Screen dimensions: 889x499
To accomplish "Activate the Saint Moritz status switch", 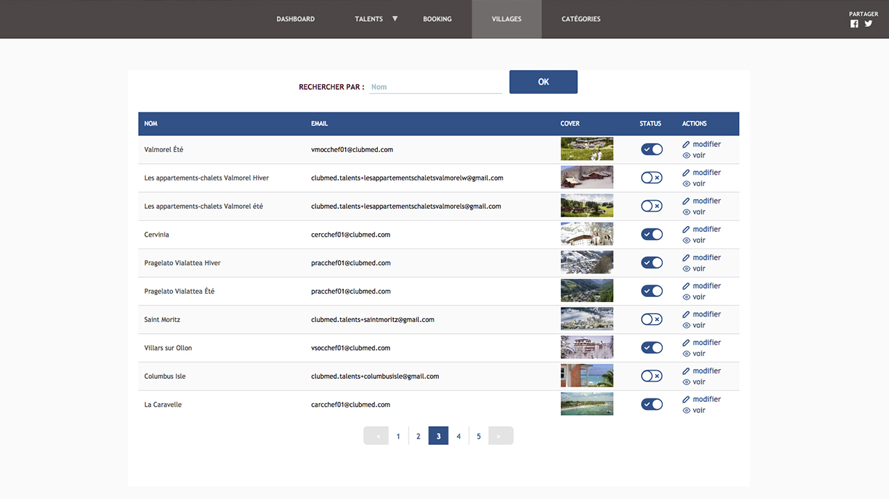I will pyautogui.click(x=651, y=320).
